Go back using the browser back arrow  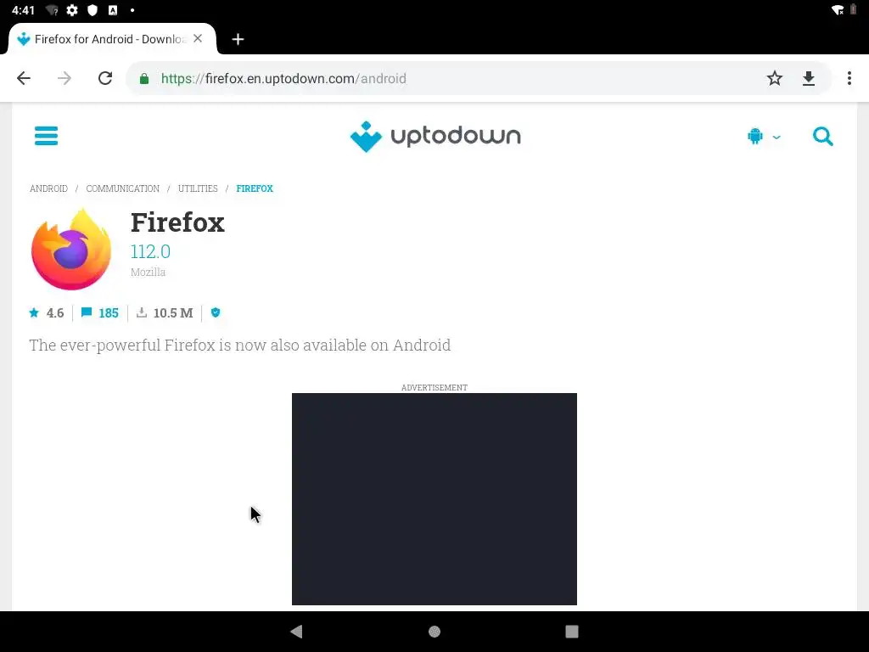(24, 78)
